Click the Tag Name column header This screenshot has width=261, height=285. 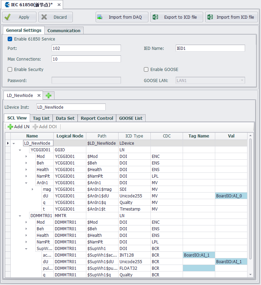coord(199,136)
